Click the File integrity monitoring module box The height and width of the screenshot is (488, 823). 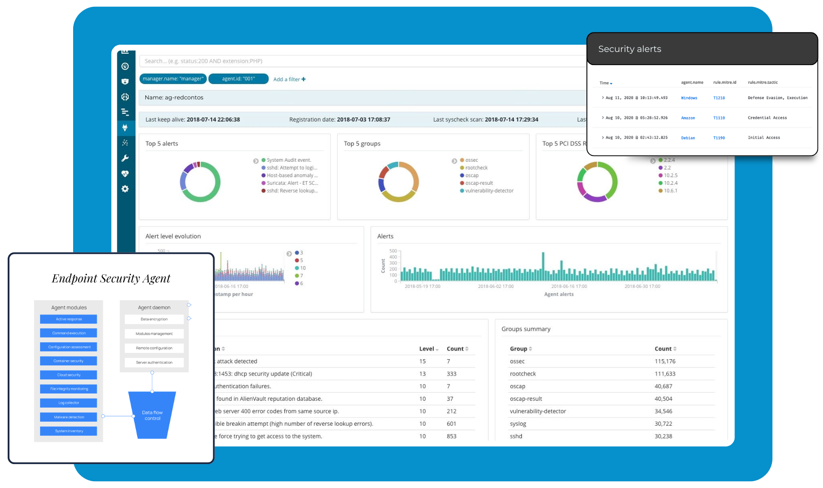pyautogui.click(x=69, y=389)
